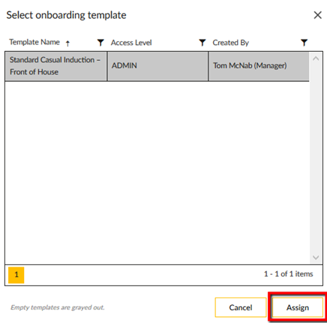This screenshot has width=327, height=323.
Task: Click the Tom McNab (Manager) cell
Action: (x=259, y=66)
